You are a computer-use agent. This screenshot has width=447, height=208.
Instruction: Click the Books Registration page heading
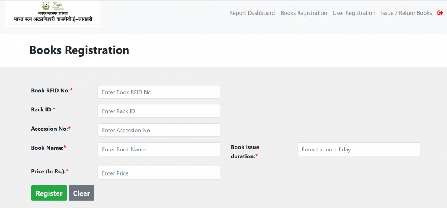click(x=79, y=50)
